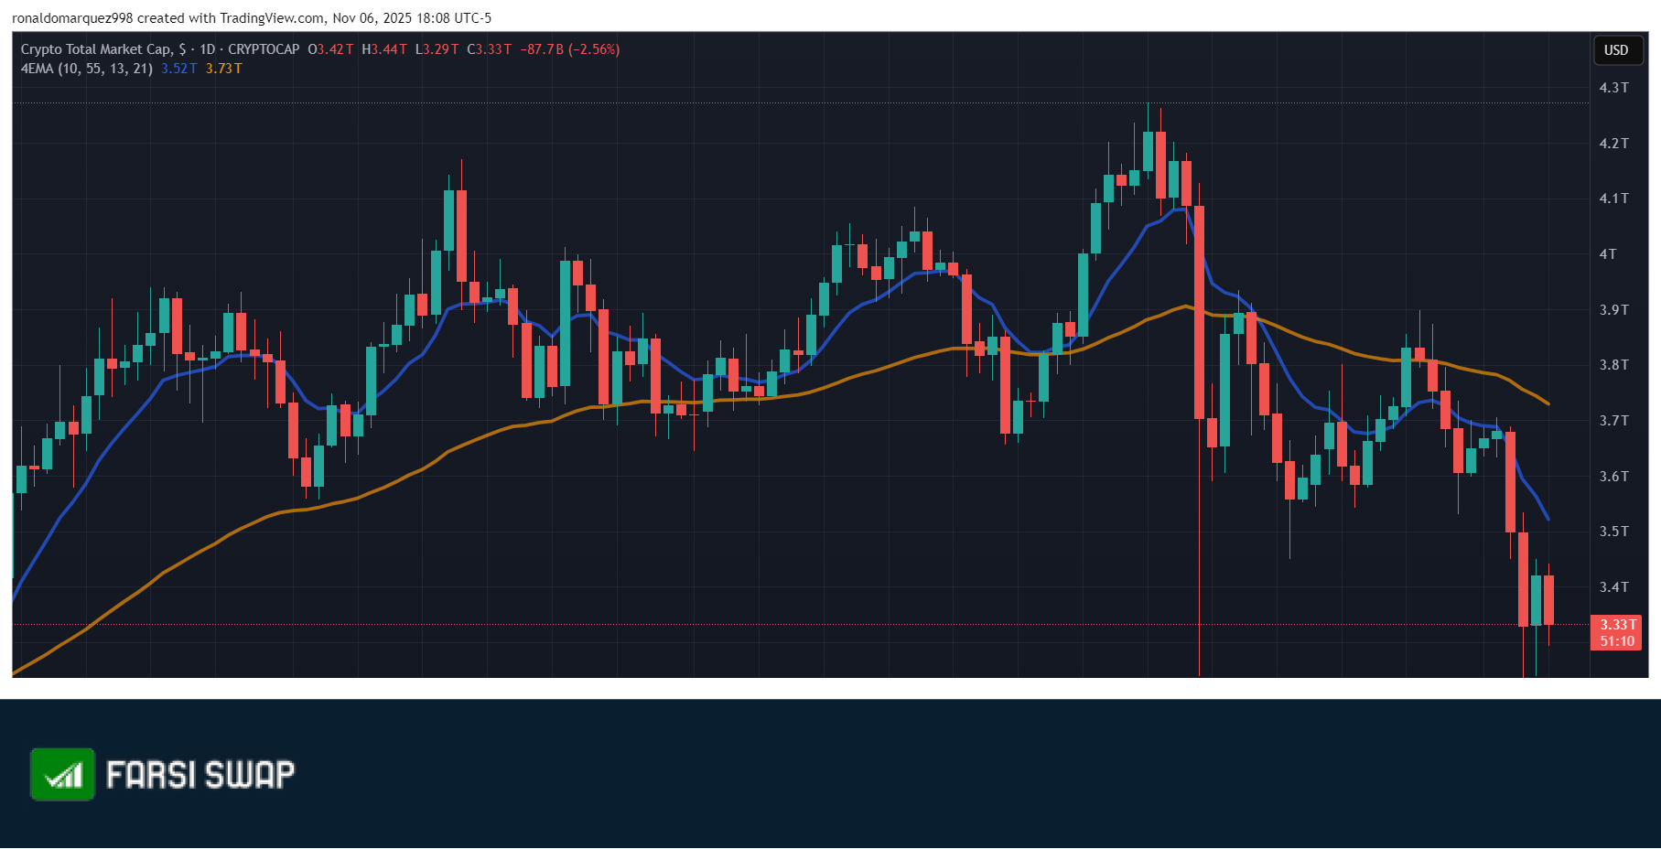Open the 4EMA indicator legend
The image size is (1661, 849).
(87, 69)
